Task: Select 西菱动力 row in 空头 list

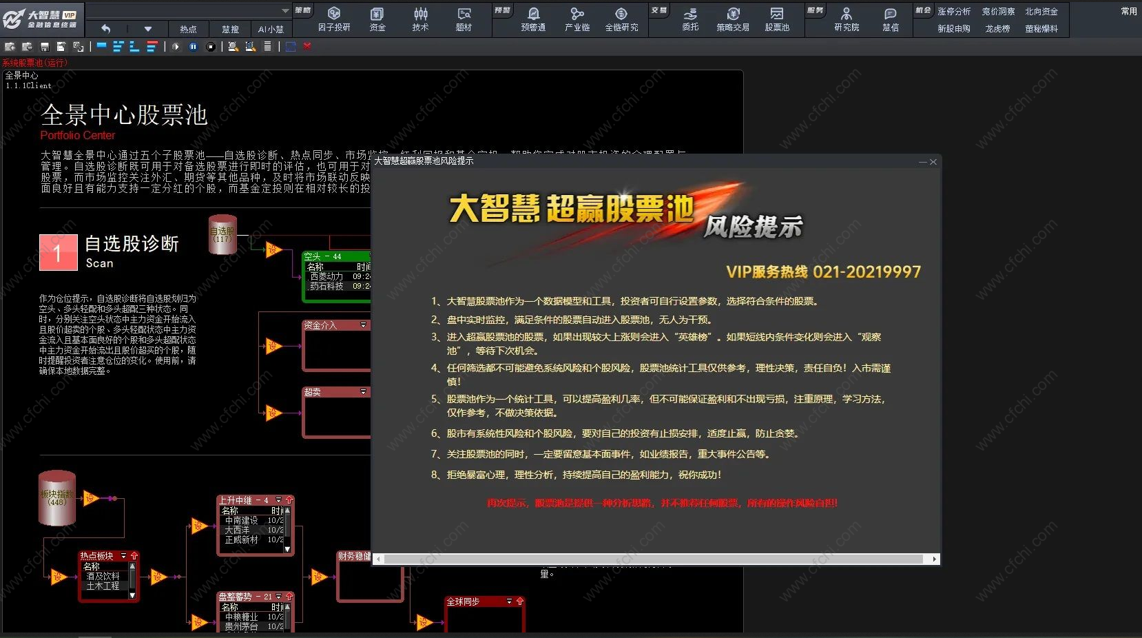Action: [338, 276]
